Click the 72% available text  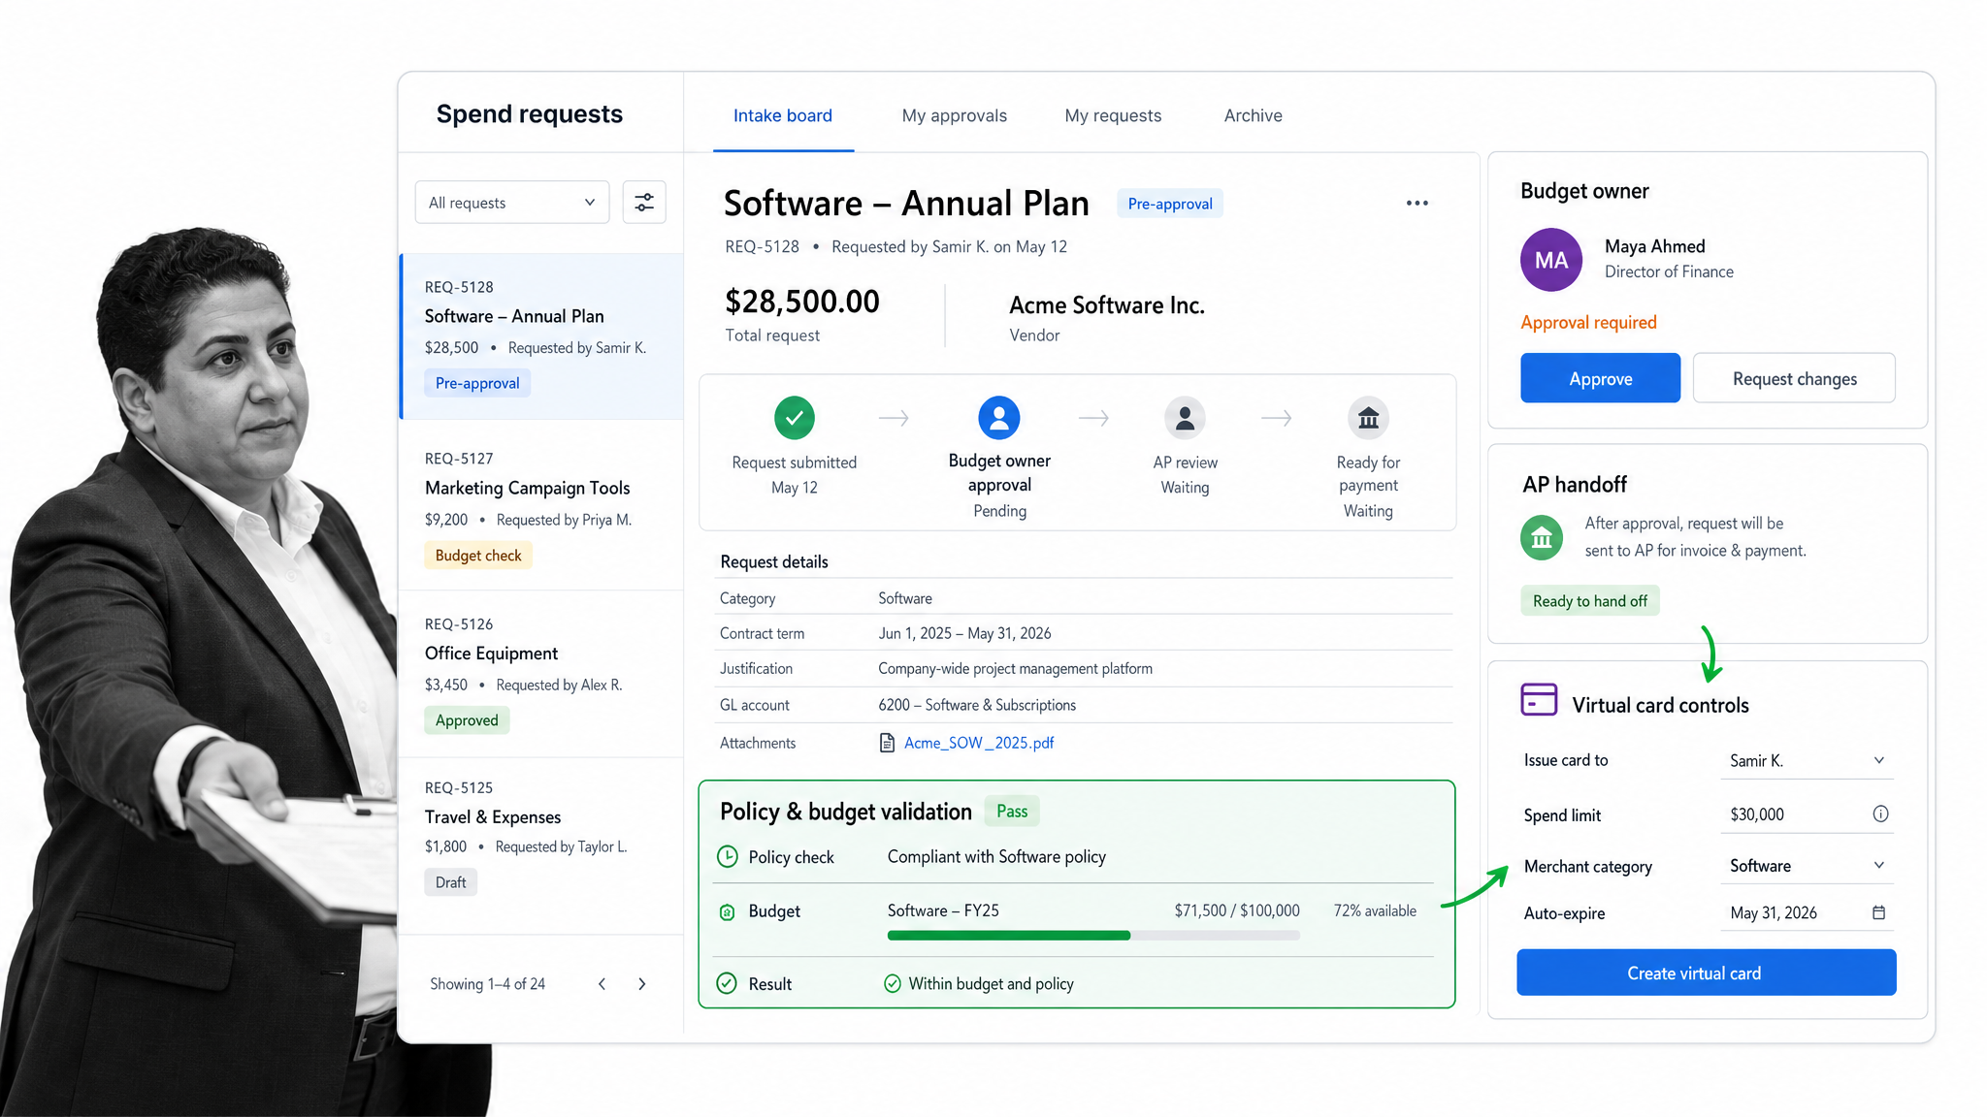click(x=1375, y=910)
